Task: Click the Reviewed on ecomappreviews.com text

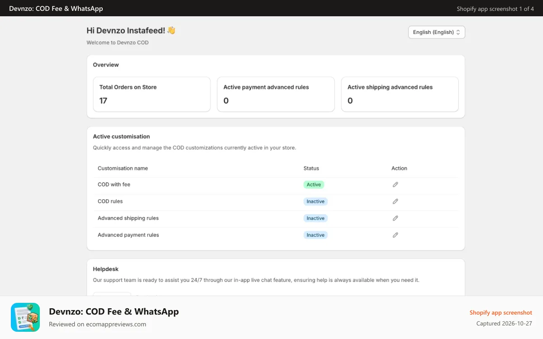Action: tap(97, 324)
